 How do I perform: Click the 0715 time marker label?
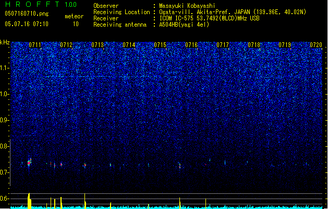pyautogui.click(x=160, y=45)
